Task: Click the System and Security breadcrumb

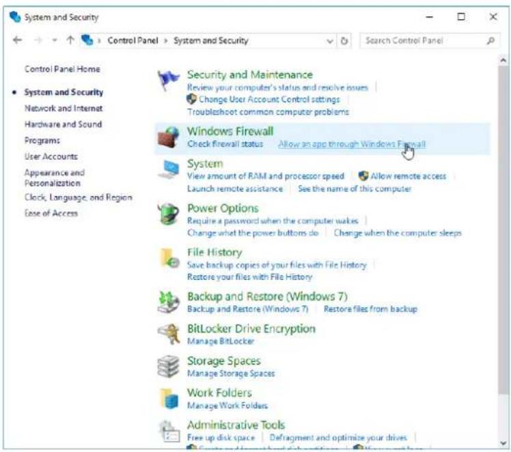Action: coord(211,41)
